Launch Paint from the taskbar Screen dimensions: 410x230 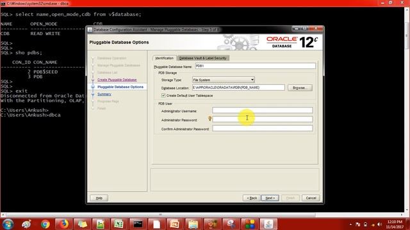click(x=26, y=224)
